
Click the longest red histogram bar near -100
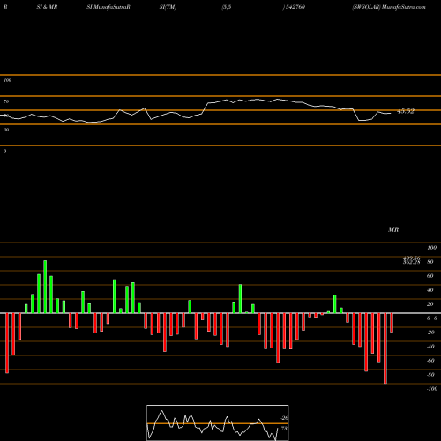click(x=385, y=348)
